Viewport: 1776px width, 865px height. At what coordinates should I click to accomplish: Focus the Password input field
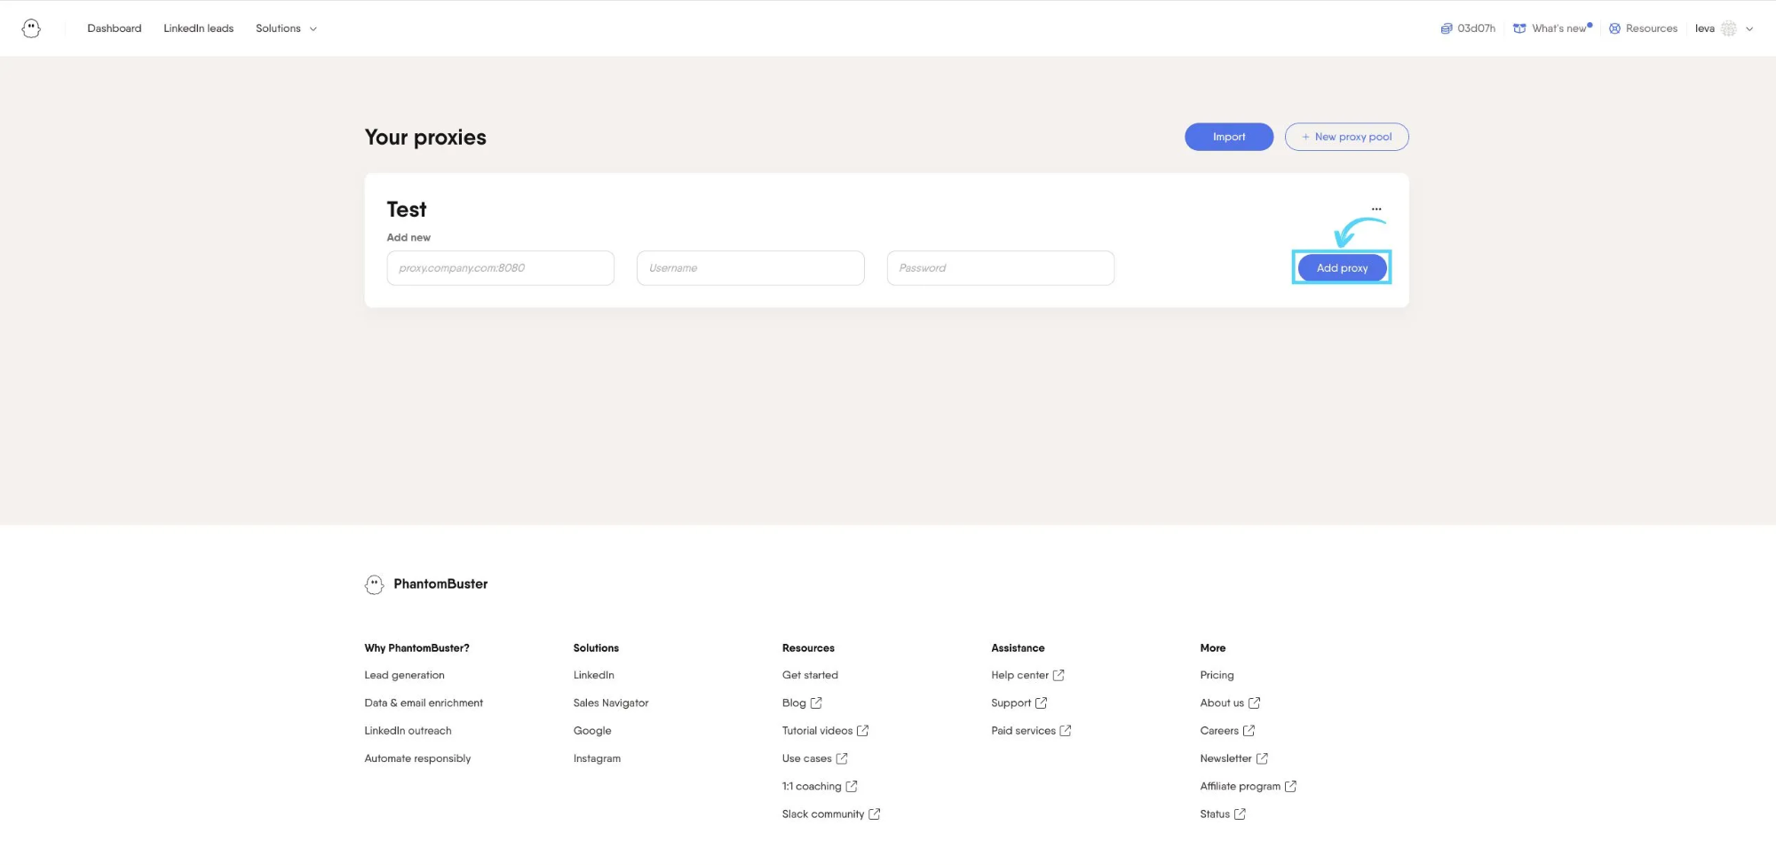point(1001,268)
